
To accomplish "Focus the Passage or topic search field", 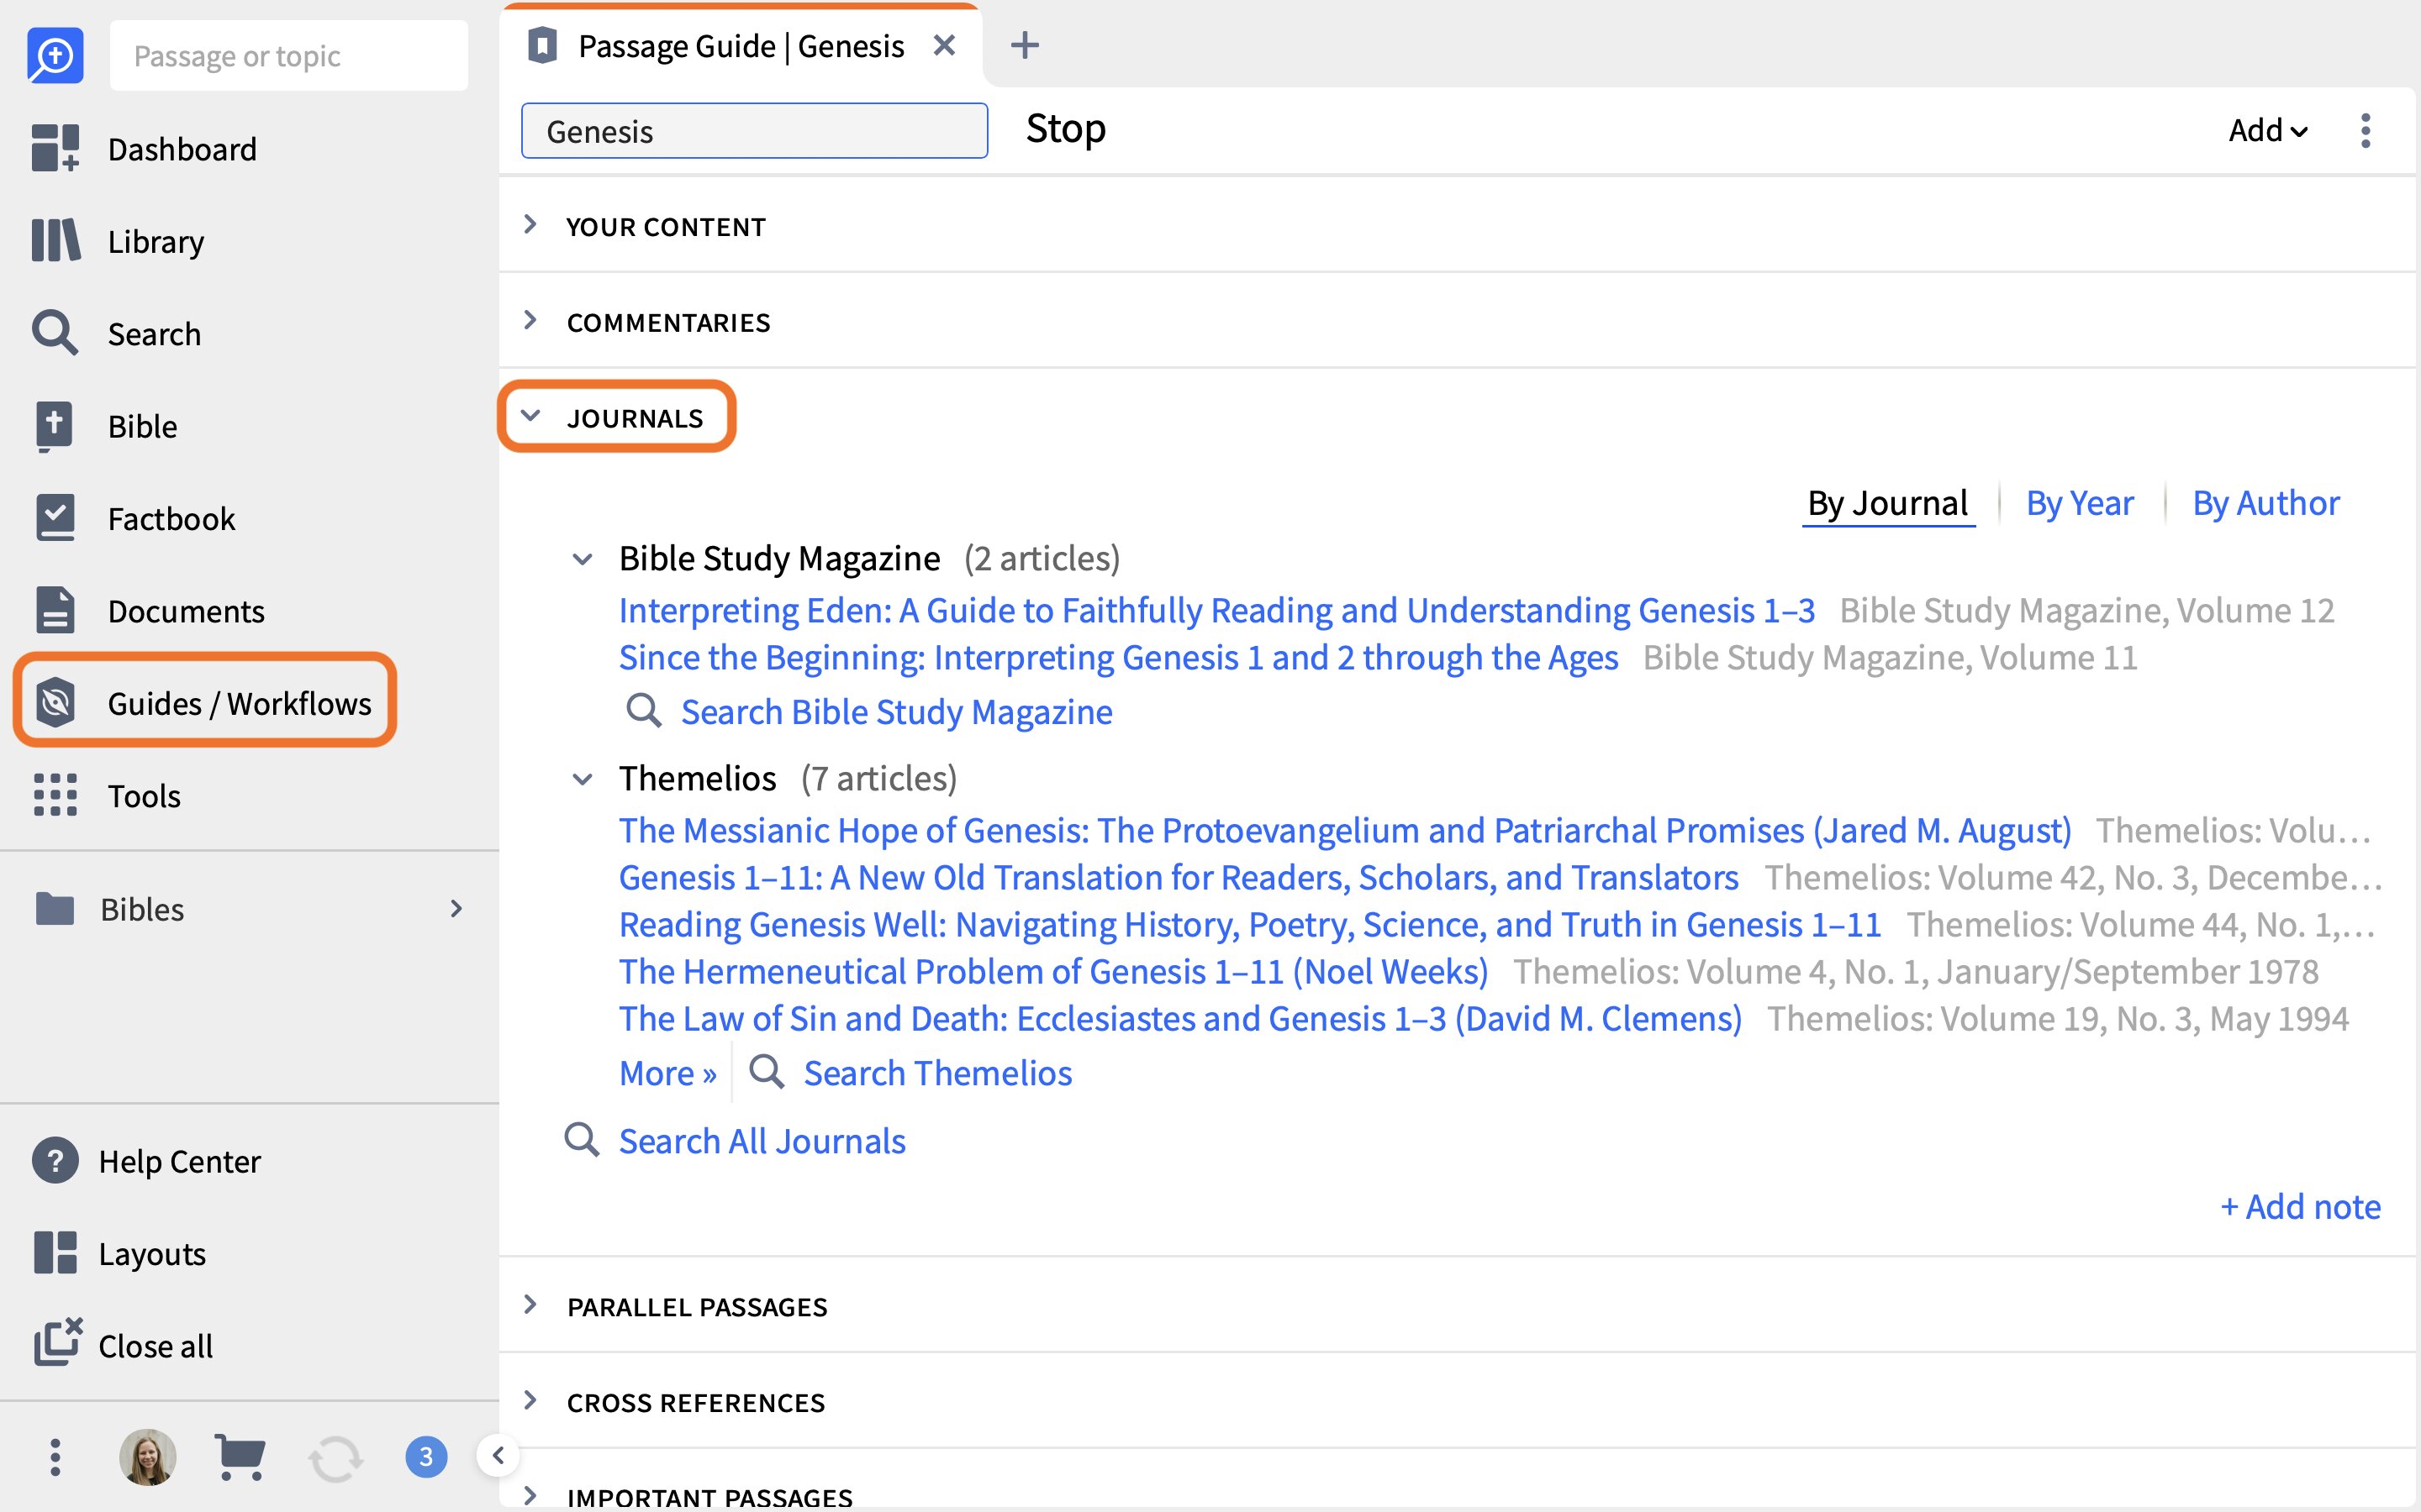I will click(288, 56).
